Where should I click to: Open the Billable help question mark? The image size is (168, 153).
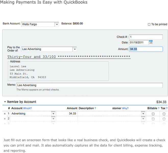click(x=159, y=108)
